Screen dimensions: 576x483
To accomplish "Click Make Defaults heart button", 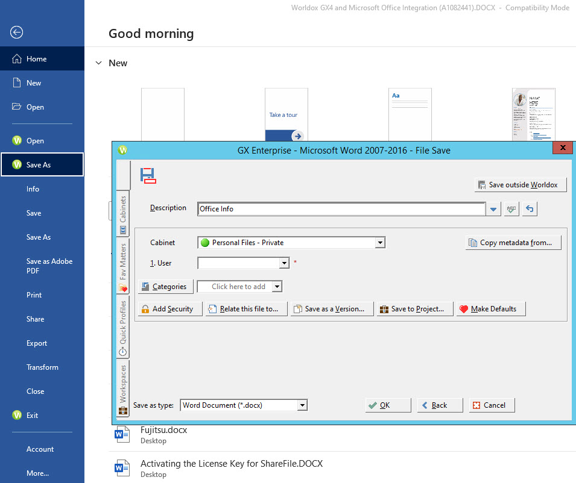I will [x=491, y=309].
